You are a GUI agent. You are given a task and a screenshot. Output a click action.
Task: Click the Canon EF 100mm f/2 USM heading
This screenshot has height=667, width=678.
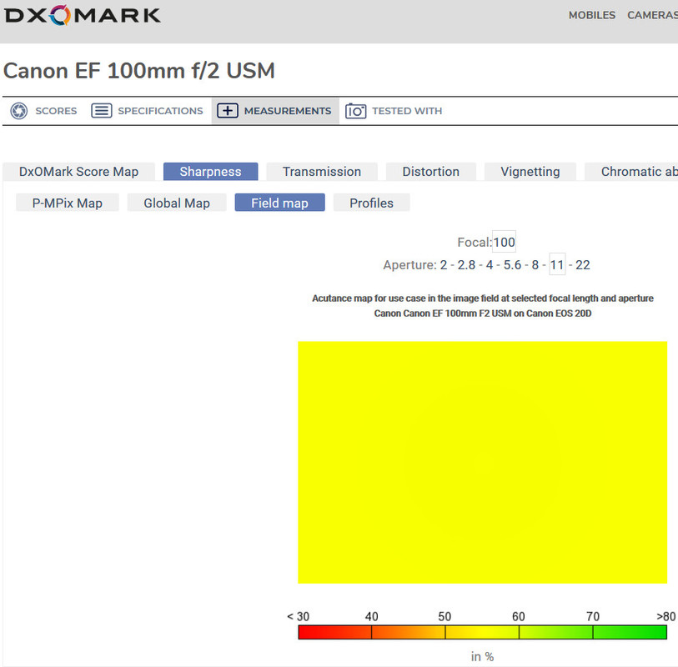pos(139,71)
